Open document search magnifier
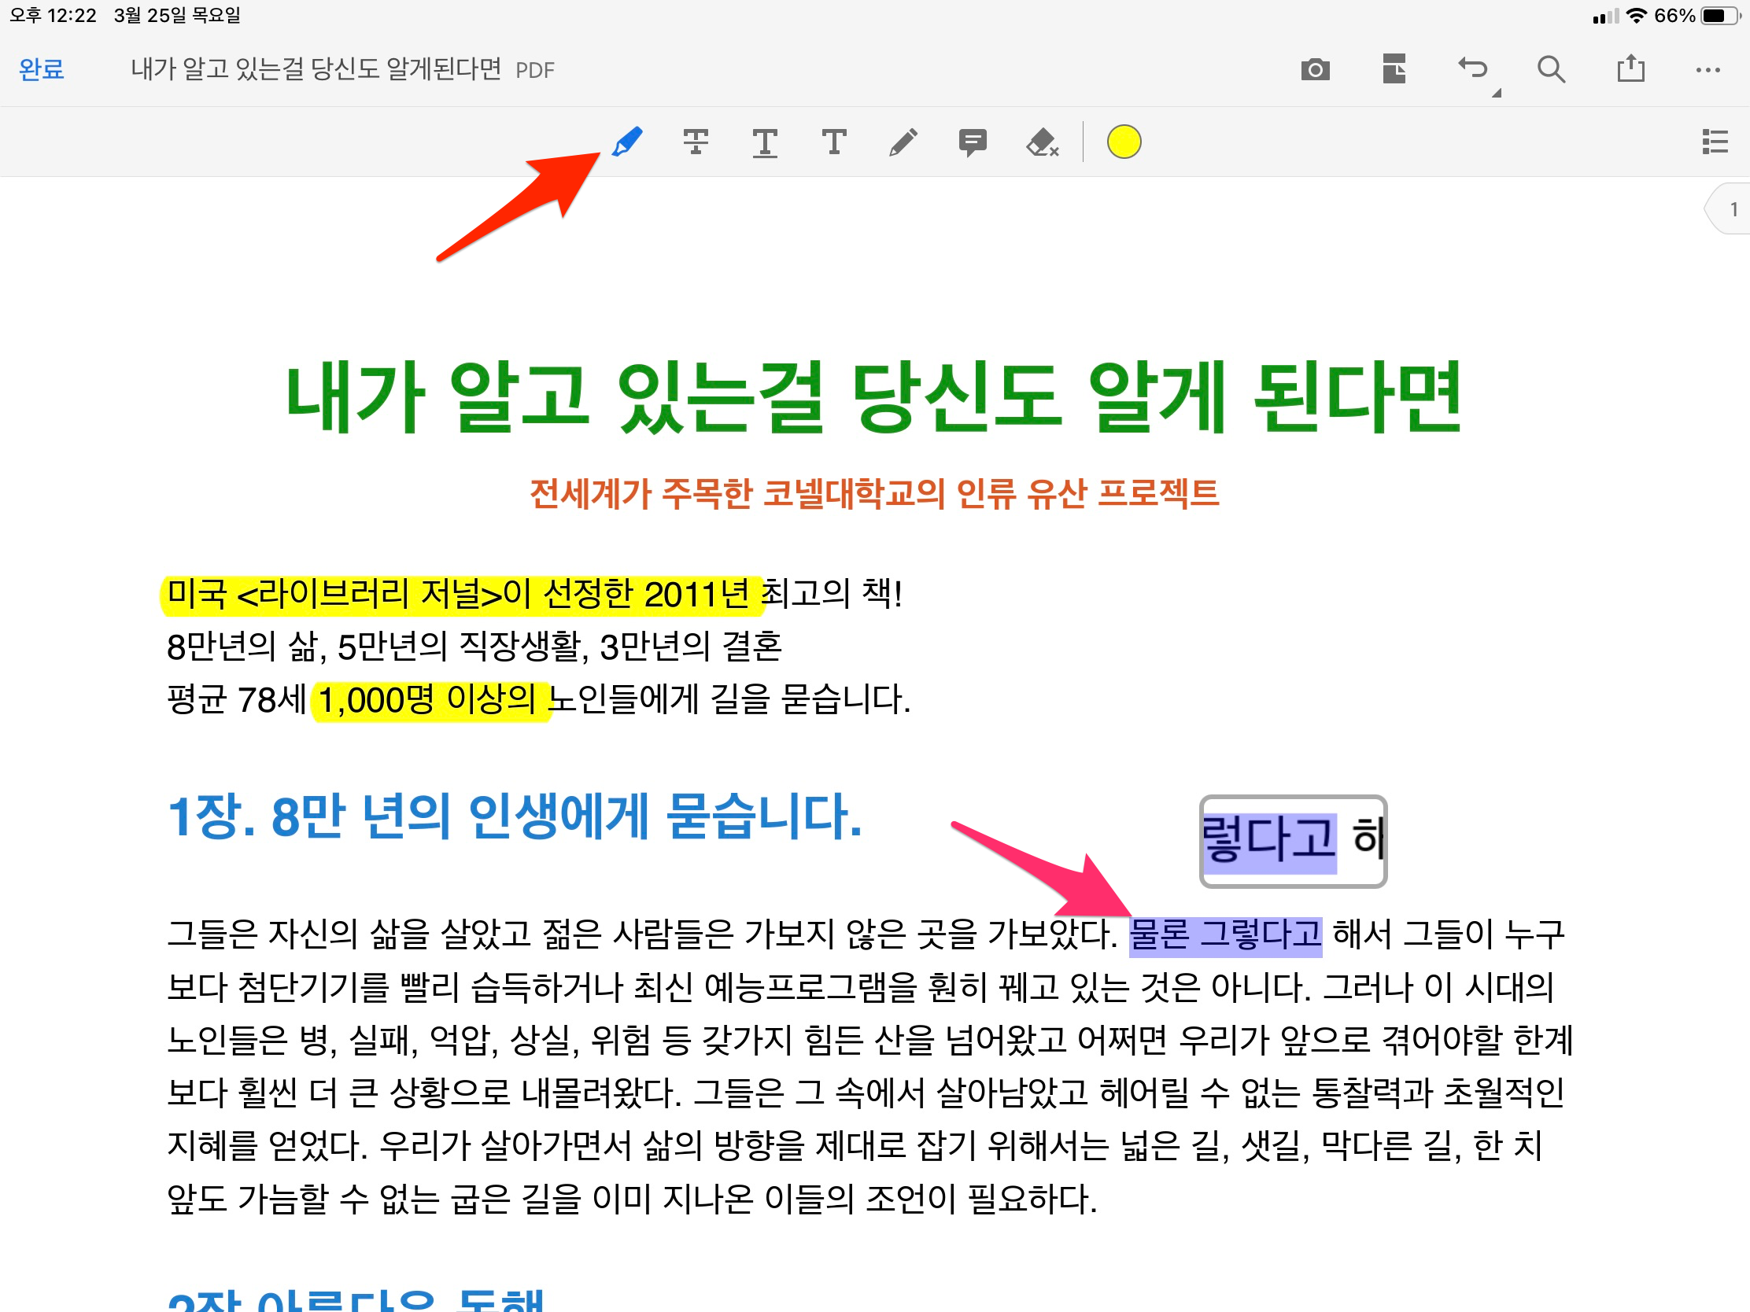The height and width of the screenshot is (1312, 1750). point(1551,69)
